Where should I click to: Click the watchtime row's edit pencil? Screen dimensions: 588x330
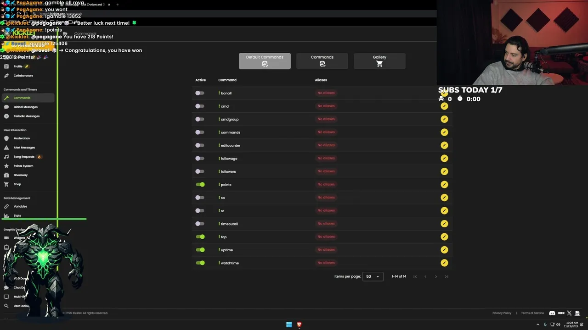tap(444, 263)
